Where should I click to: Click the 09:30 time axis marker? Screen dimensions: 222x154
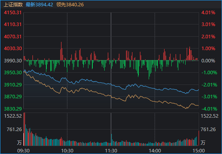23,151
